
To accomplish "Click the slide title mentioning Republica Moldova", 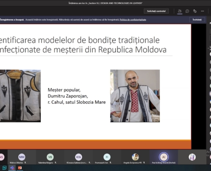I will click(83, 45).
